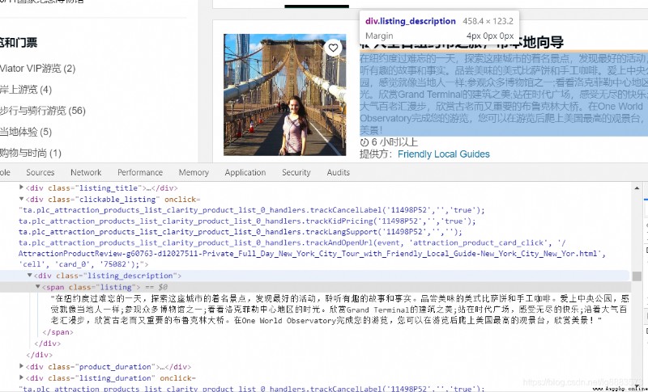Open the Brooklyn Bridge tour photo

pos(285,95)
